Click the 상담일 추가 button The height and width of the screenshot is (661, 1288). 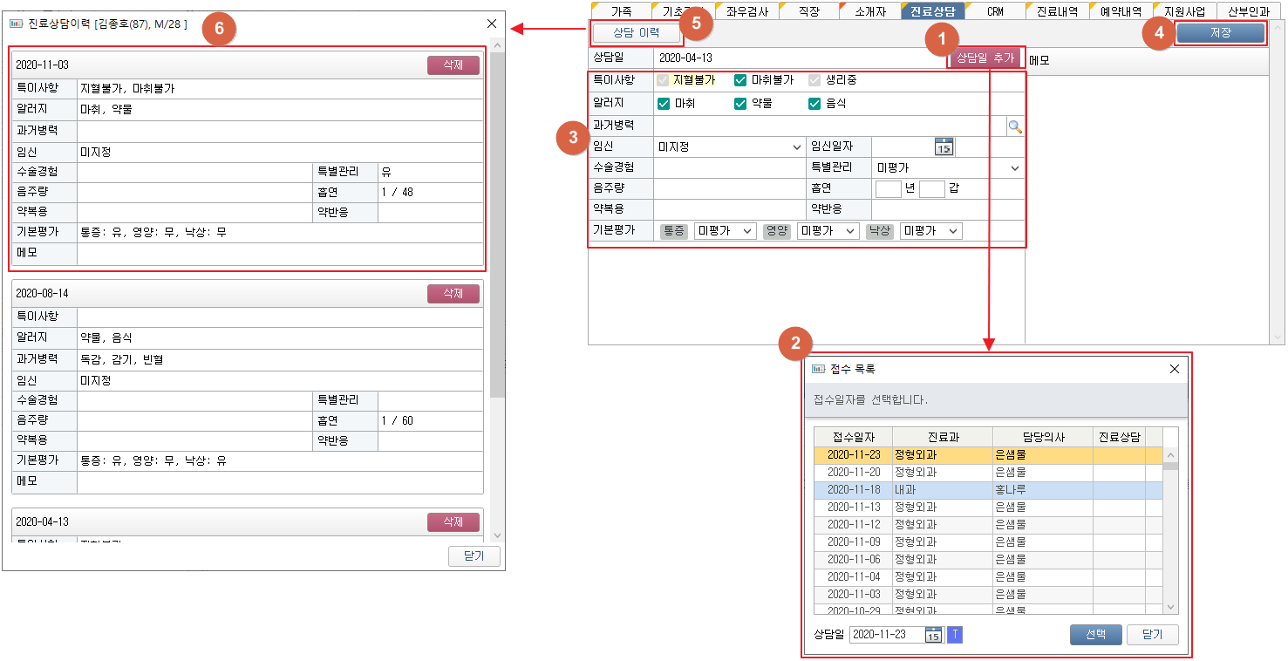coord(985,58)
